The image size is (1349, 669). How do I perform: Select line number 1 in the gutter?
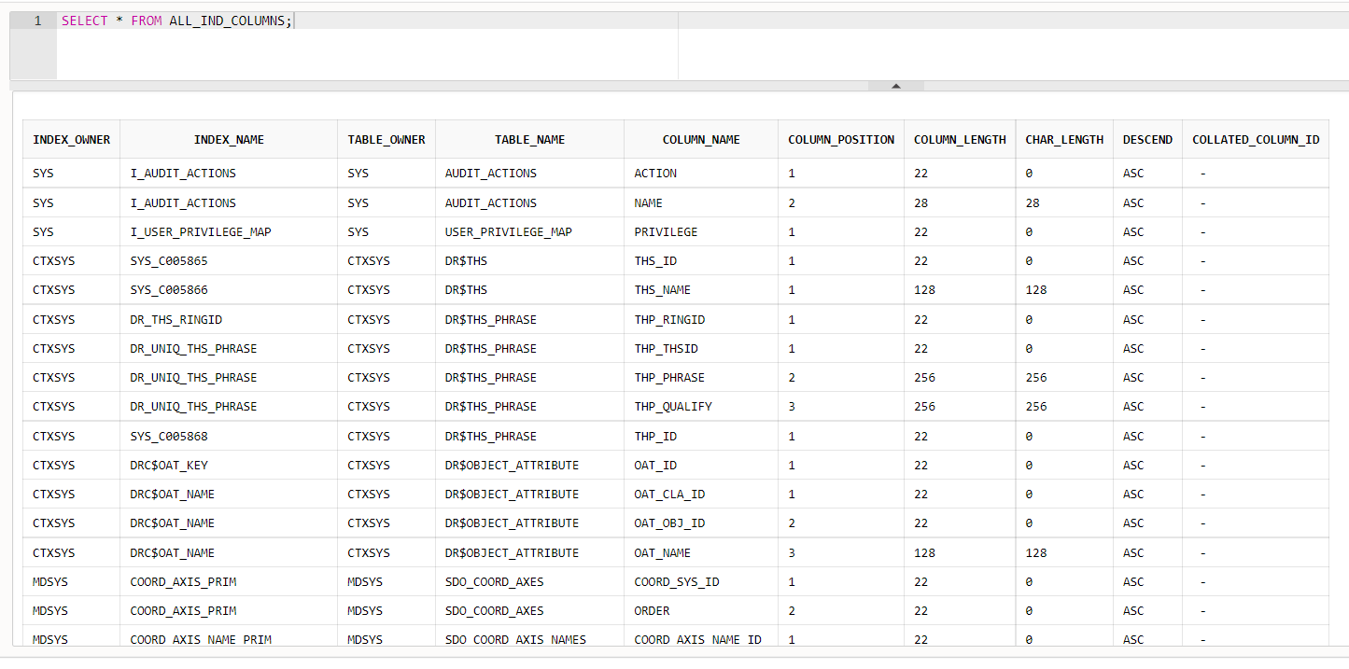(x=37, y=21)
